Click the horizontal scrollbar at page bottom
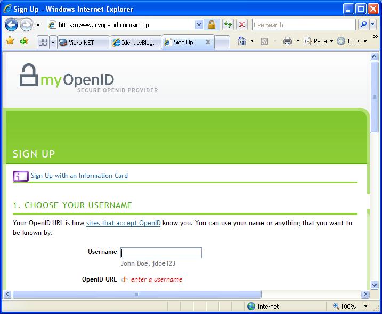The height and width of the screenshot is (314, 382). tap(137, 294)
